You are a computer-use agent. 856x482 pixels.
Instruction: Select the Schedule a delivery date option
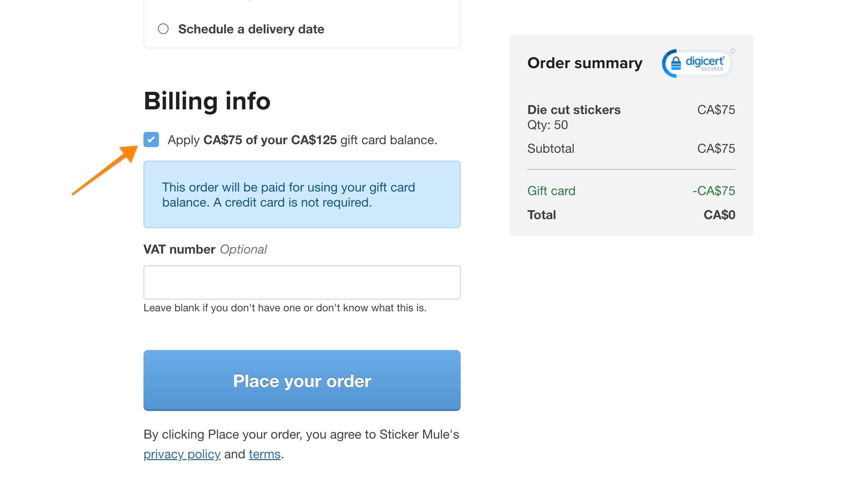click(x=164, y=29)
